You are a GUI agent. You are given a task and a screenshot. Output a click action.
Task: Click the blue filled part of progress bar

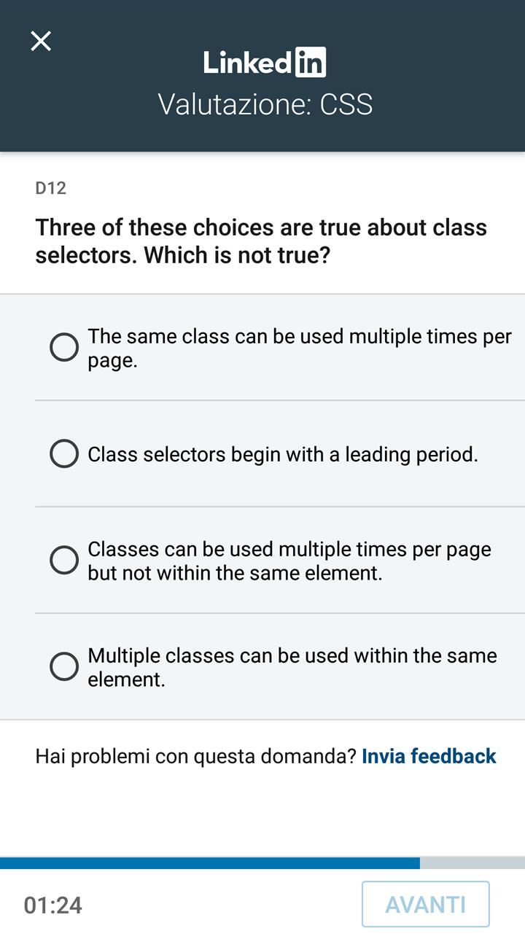point(210,863)
